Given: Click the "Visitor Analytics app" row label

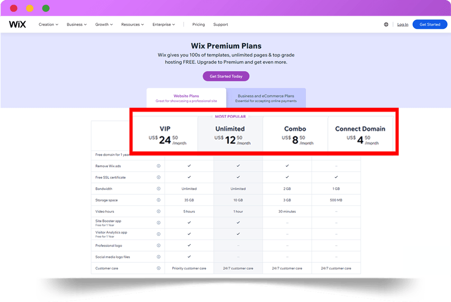Looking at the screenshot, I should pyautogui.click(x=111, y=232).
